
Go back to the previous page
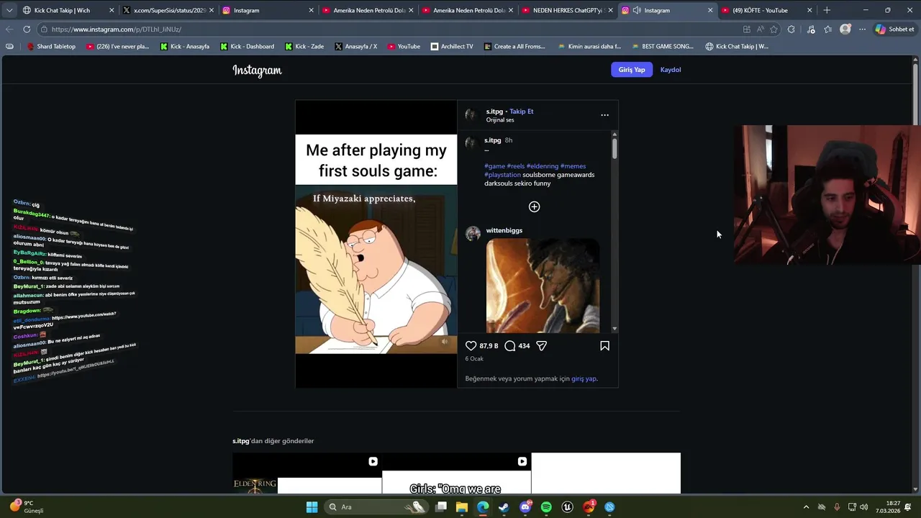pos(9,29)
